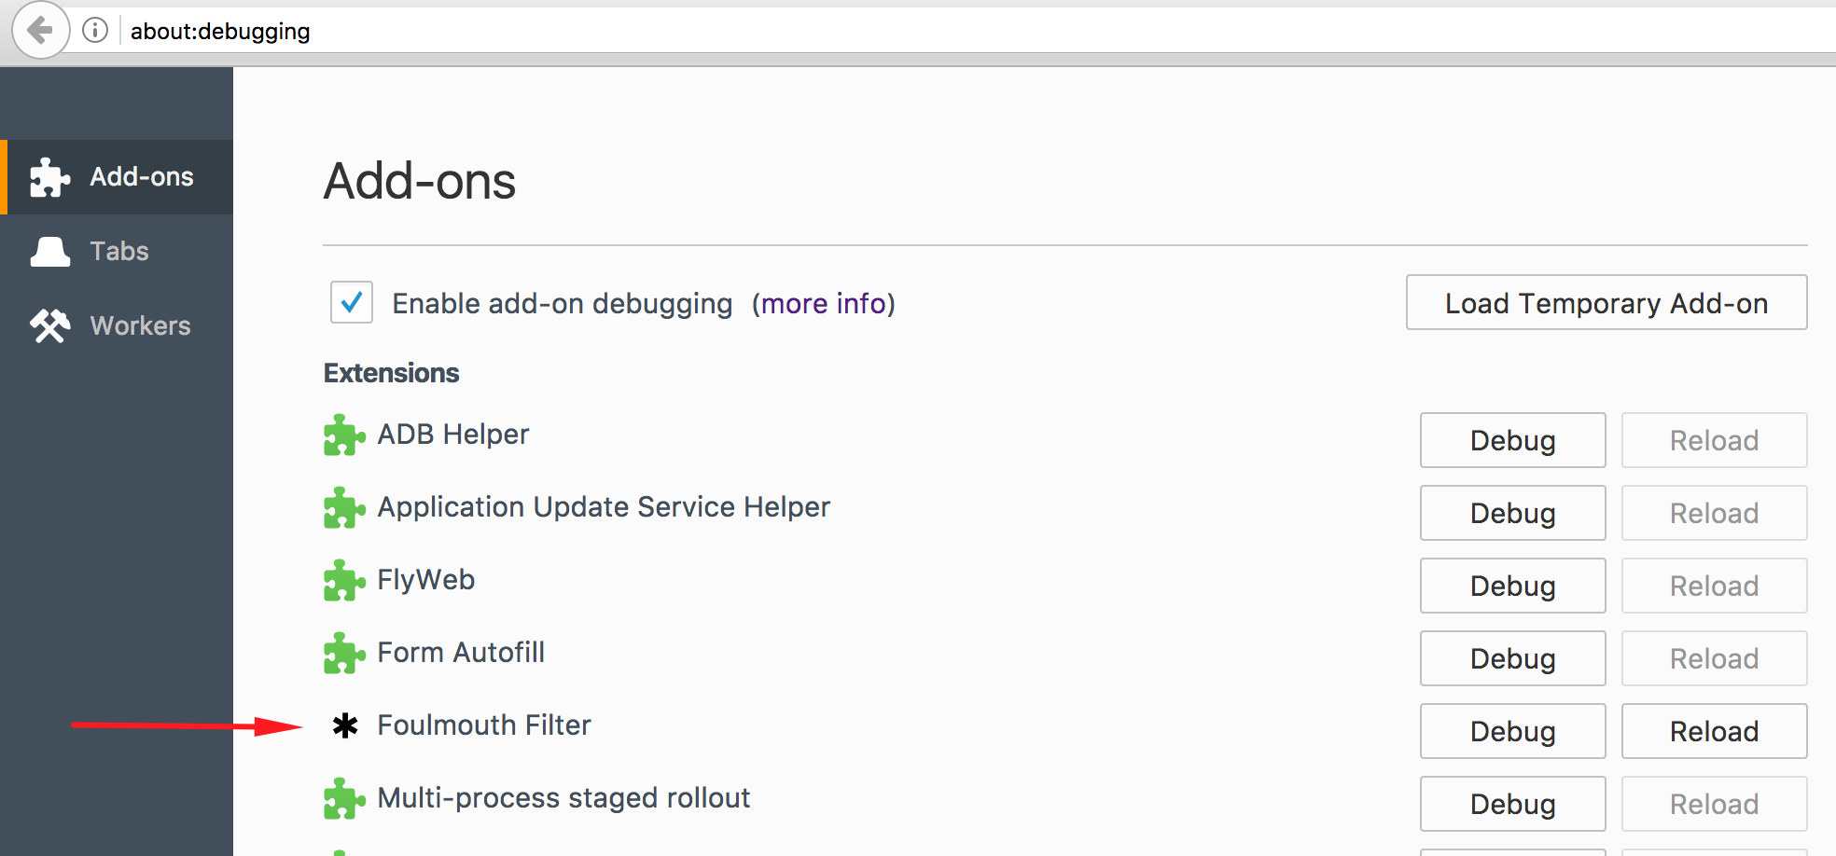This screenshot has height=856, width=1836.
Task: Click the ADB Helper puzzle piece icon
Action: point(344,435)
